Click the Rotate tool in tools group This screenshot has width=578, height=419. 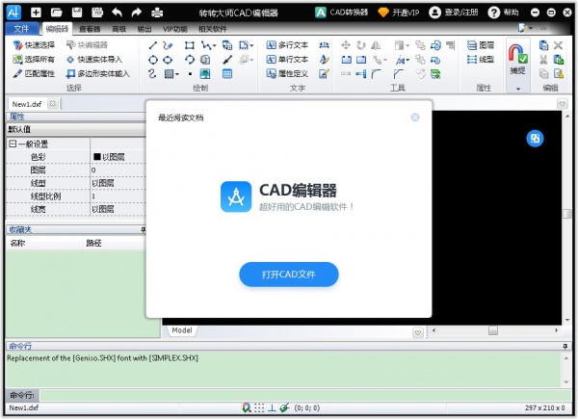pyautogui.click(x=361, y=45)
